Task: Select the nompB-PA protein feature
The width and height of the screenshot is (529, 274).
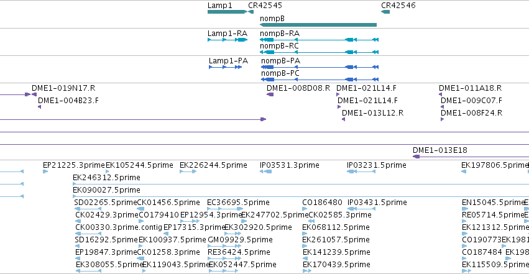Action: coord(320,67)
